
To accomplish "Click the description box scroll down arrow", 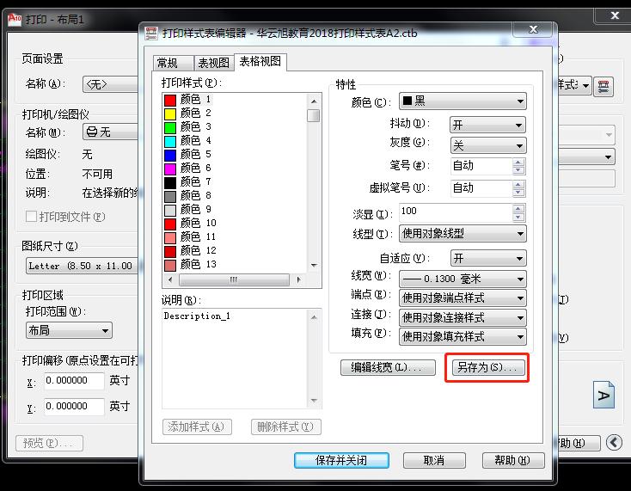I will coord(314,401).
